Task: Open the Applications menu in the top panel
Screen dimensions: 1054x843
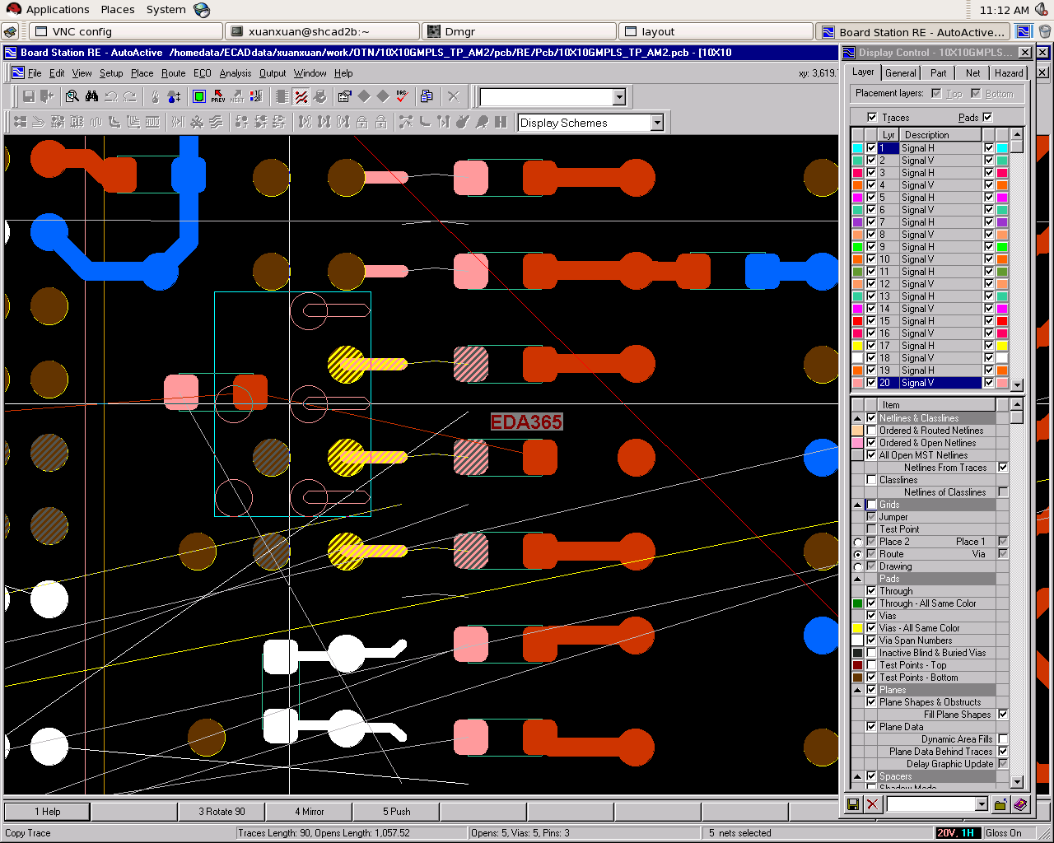Action: pos(57,10)
